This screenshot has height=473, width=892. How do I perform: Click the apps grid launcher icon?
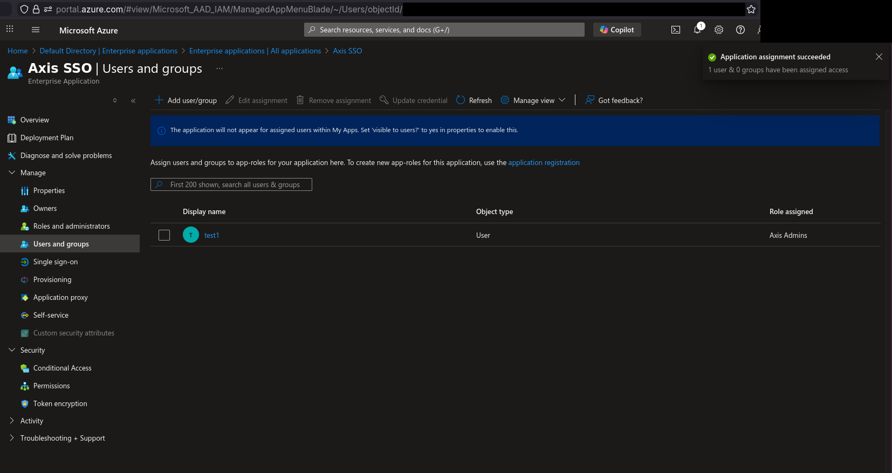[10, 29]
